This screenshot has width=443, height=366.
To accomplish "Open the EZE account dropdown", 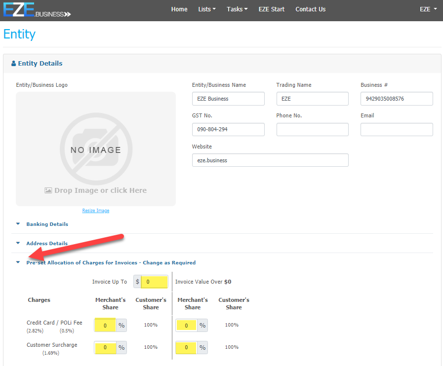I will point(428,9).
